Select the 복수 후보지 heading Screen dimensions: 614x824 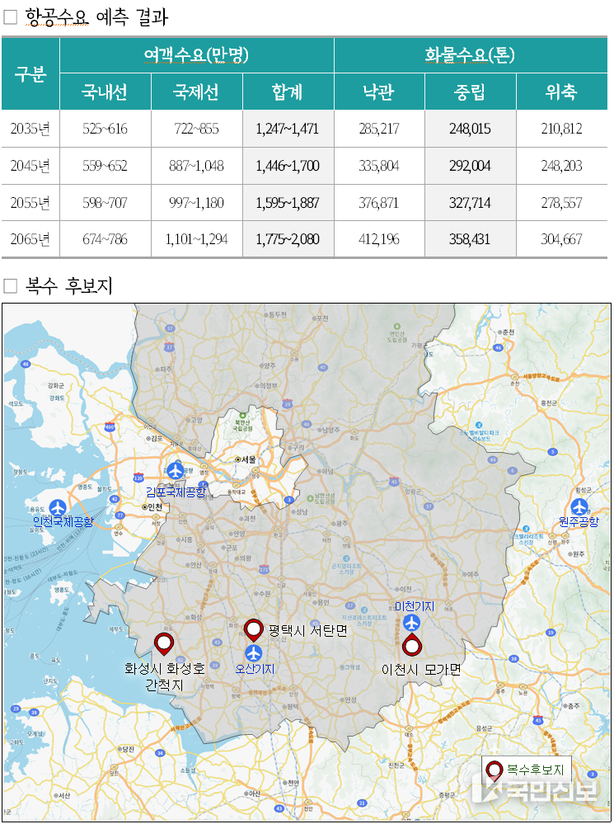pos(68,286)
